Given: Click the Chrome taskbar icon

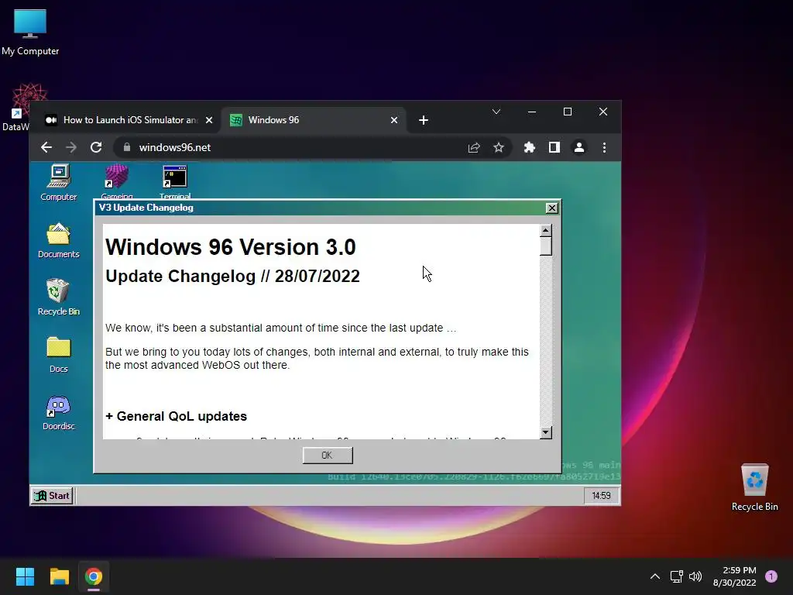Looking at the screenshot, I should (94, 576).
